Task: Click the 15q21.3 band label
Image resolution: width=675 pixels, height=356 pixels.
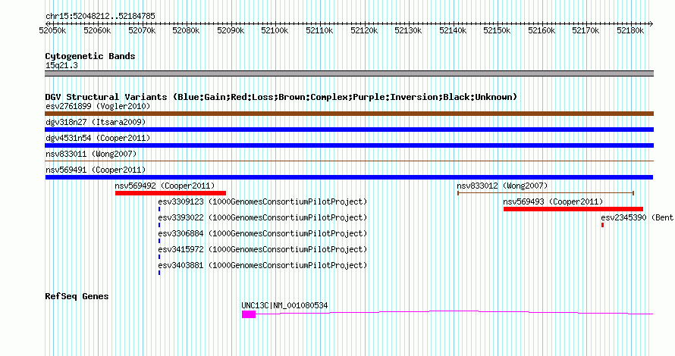Action: pos(61,65)
